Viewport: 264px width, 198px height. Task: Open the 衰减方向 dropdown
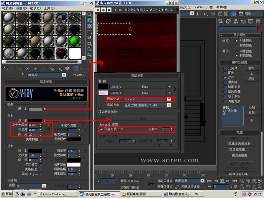147,105
